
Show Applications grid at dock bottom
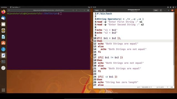[x=3, y=90]
